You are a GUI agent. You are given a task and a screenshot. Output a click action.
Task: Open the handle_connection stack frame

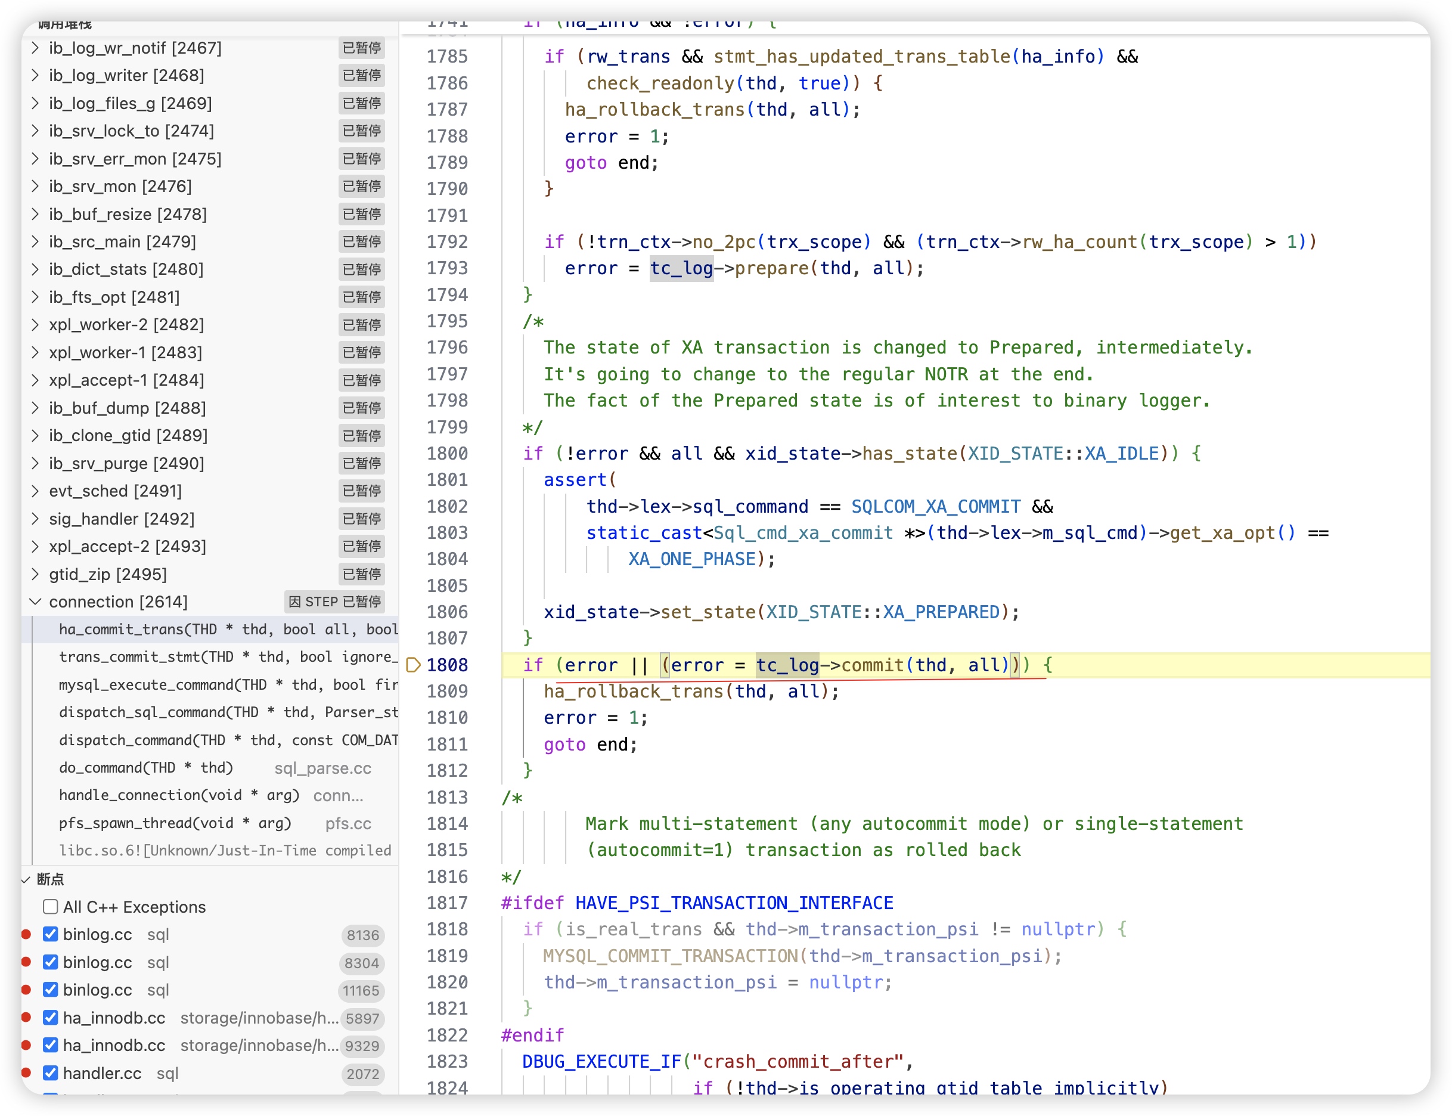tap(179, 795)
